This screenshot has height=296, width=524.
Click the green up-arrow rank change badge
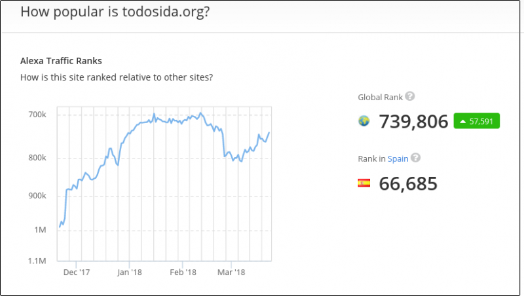pos(476,121)
